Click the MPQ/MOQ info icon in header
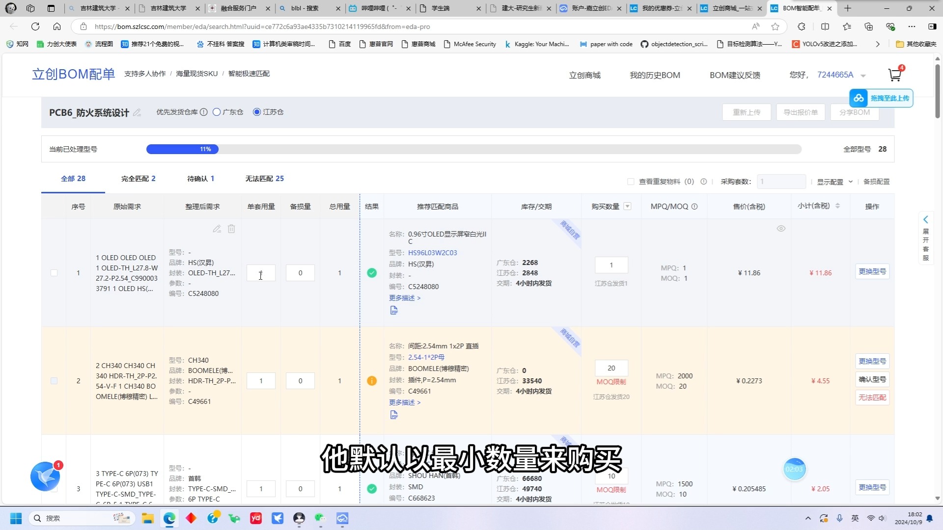 [x=694, y=207]
